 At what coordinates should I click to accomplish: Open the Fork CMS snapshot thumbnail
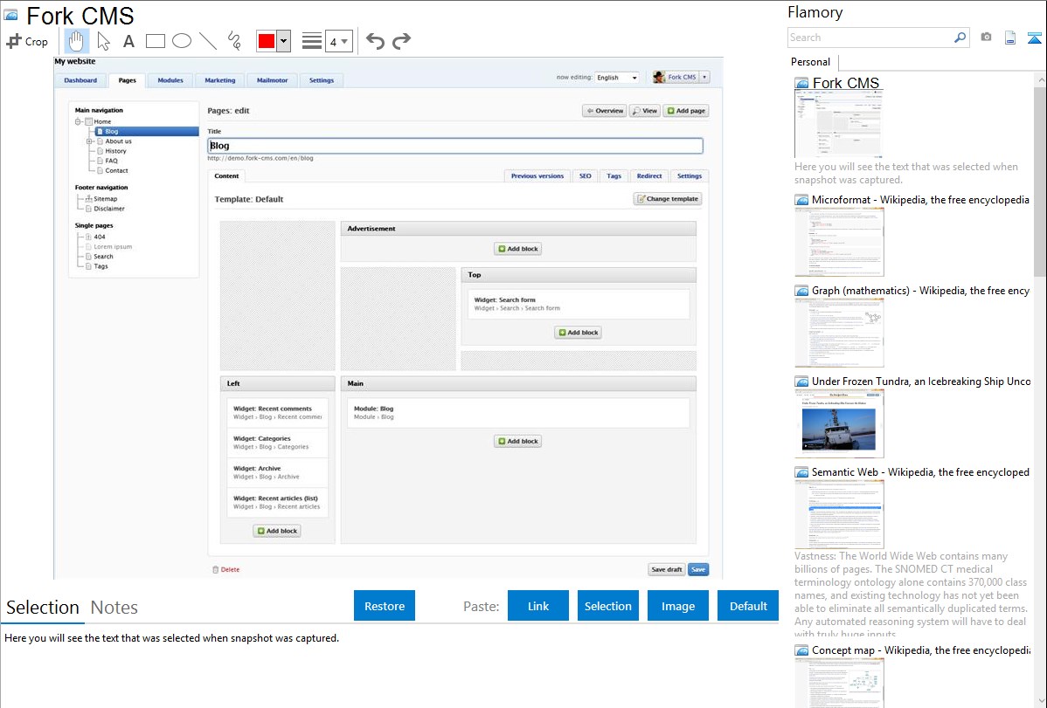(x=839, y=125)
